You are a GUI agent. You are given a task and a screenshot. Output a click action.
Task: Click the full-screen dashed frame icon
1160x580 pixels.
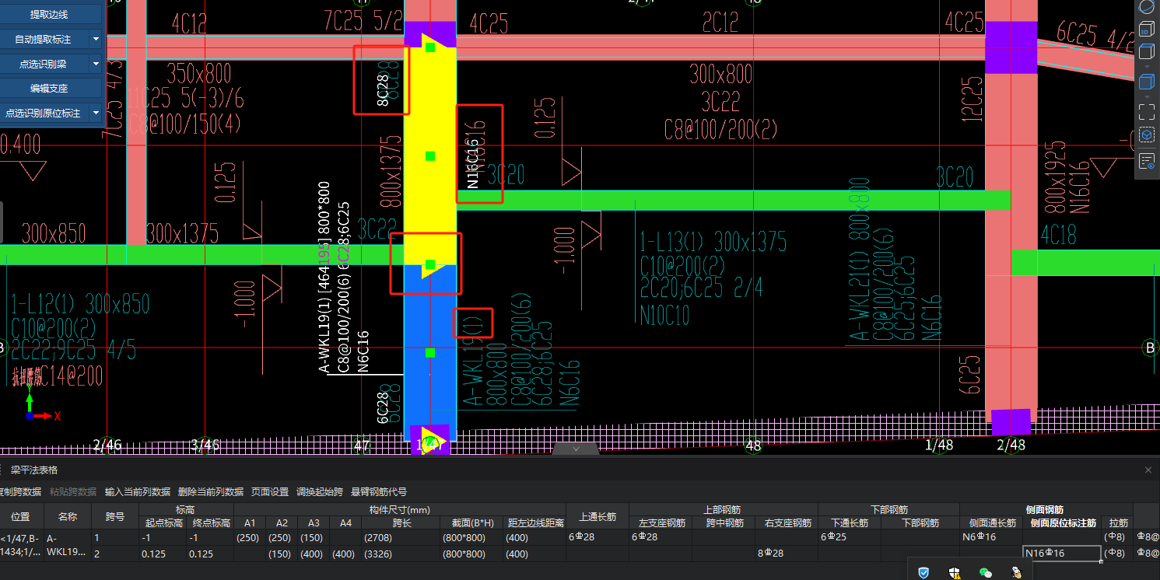coord(1146,111)
